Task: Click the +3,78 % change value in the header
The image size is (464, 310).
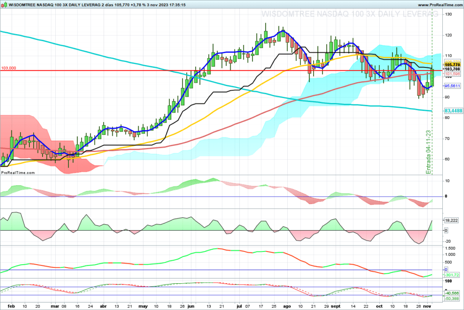Action: pyautogui.click(x=139, y=5)
